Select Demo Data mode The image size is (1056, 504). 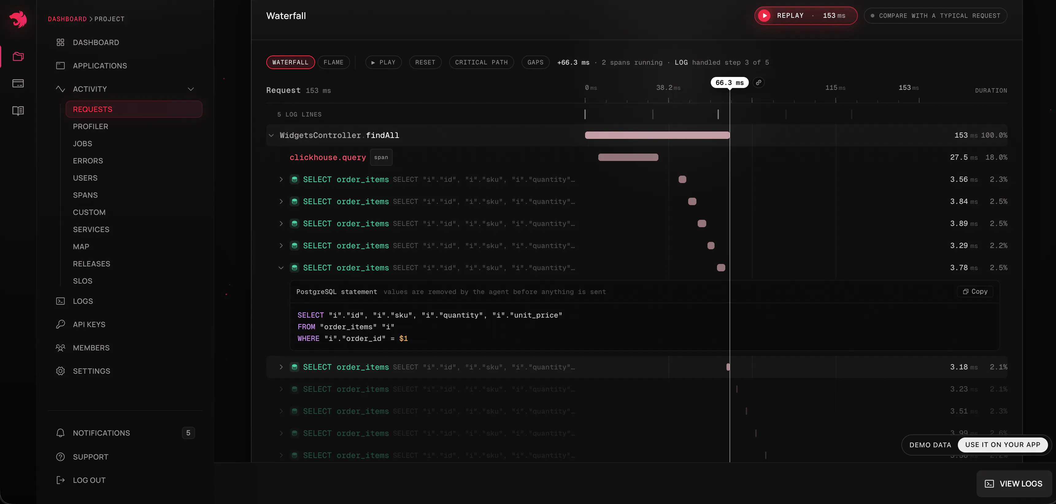(x=930, y=445)
